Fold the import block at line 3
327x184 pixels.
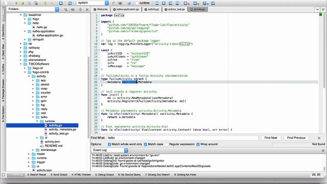tap(99, 21)
